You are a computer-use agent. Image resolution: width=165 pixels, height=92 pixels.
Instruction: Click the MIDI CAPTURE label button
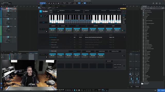point(118,65)
